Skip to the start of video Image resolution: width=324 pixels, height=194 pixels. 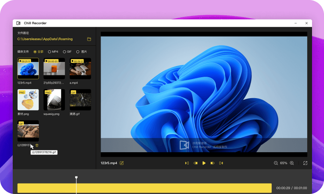coord(187,163)
